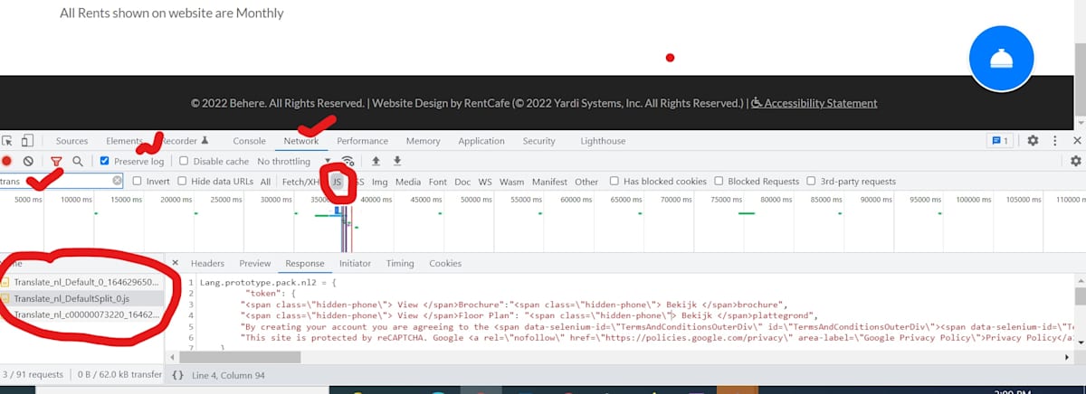Switch to the Recorder tab
Image resolution: width=1086 pixels, height=394 pixels.
click(185, 141)
